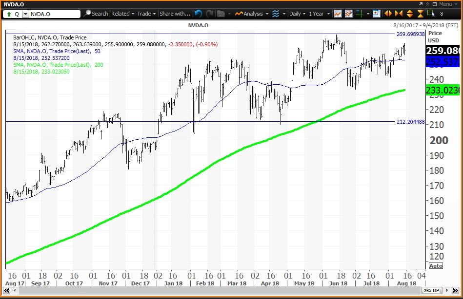Click the Price USD axis header
The width and height of the screenshot is (463, 299).
[x=435, y=37]
